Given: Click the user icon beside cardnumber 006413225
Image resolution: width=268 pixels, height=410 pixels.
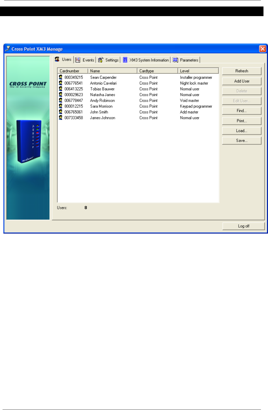Looking at the screenshot, I should 60,89.
